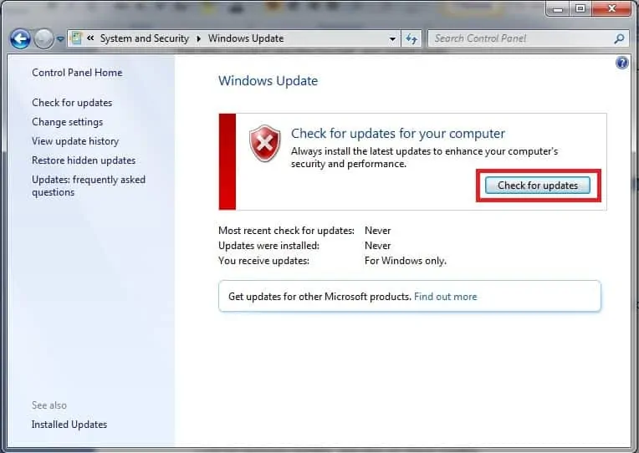Select Windows Update breadcrumb in address bar

point(246,38)
